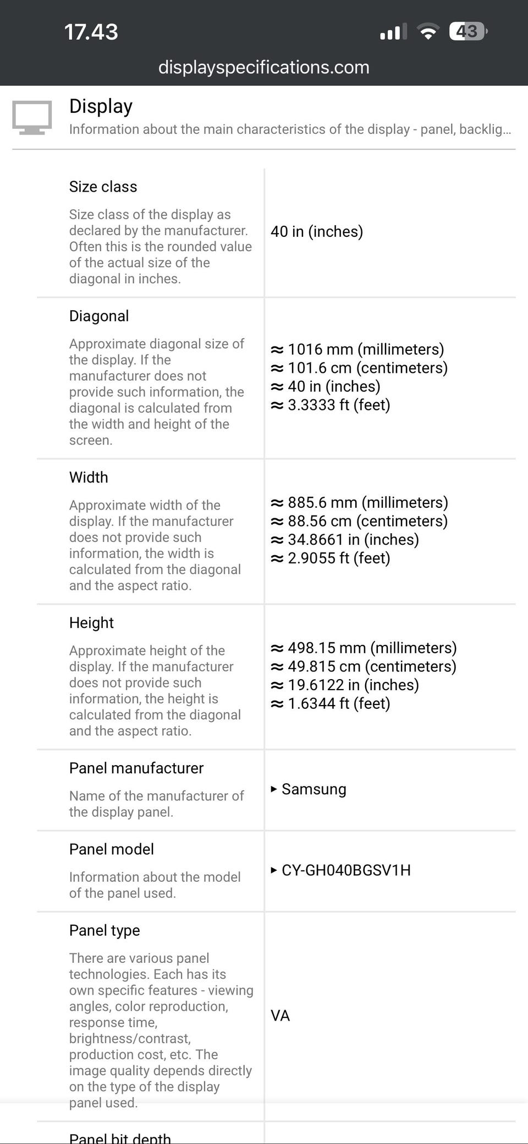
Task: Tap the cellular signal bars icon
Action: coord(393,32)
